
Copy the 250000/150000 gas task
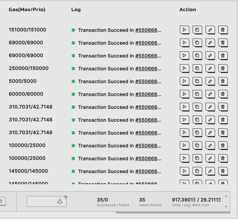(x=197, y=68)
